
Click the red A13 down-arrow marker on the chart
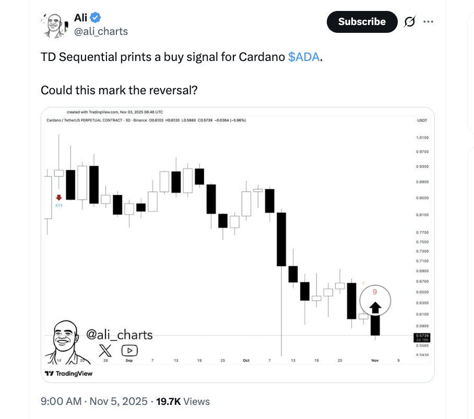(x=58, y=198)
